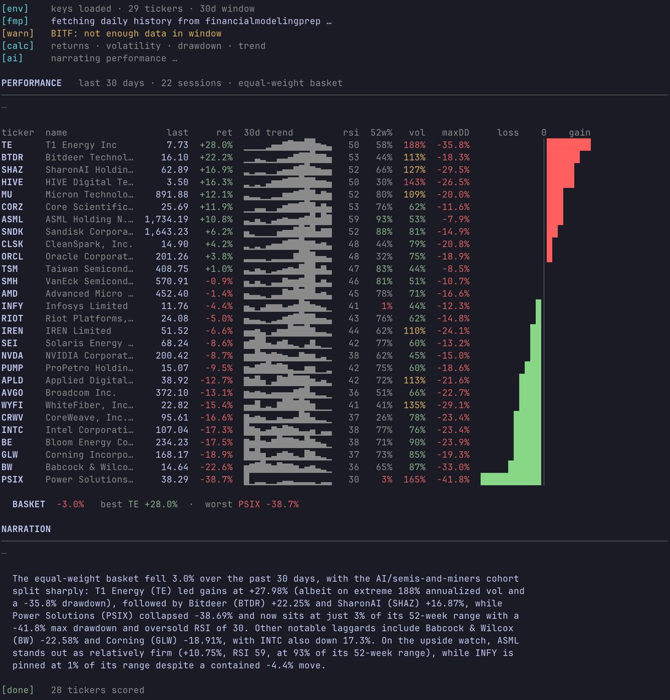Click 'BITF: not enough data in window' warning

click(136, 33)
